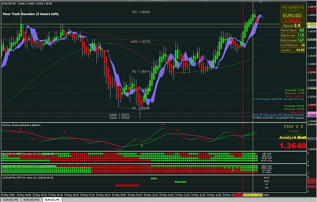Click the large THV V 3 title

(293, 127)
